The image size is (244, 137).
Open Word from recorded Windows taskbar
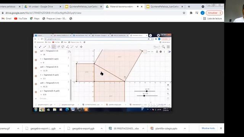[x=73, y=110]
